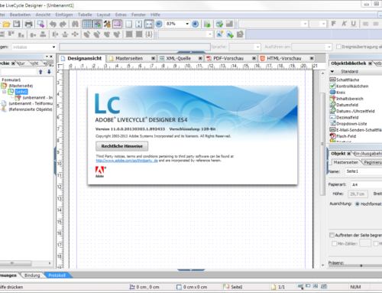Open the Paginierung tab in Objekt palette
The image size is (382, 293).
(x=373, y=162)
